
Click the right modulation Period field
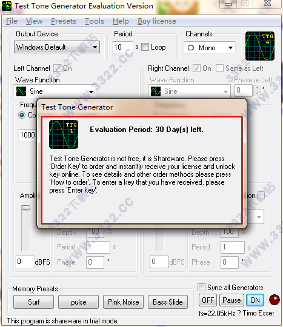[x=233, y=247]
